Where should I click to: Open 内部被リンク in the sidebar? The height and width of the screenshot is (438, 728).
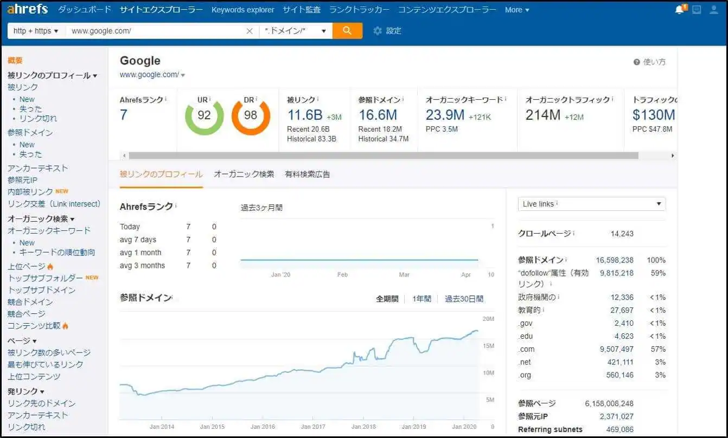[x=30, y=192]
